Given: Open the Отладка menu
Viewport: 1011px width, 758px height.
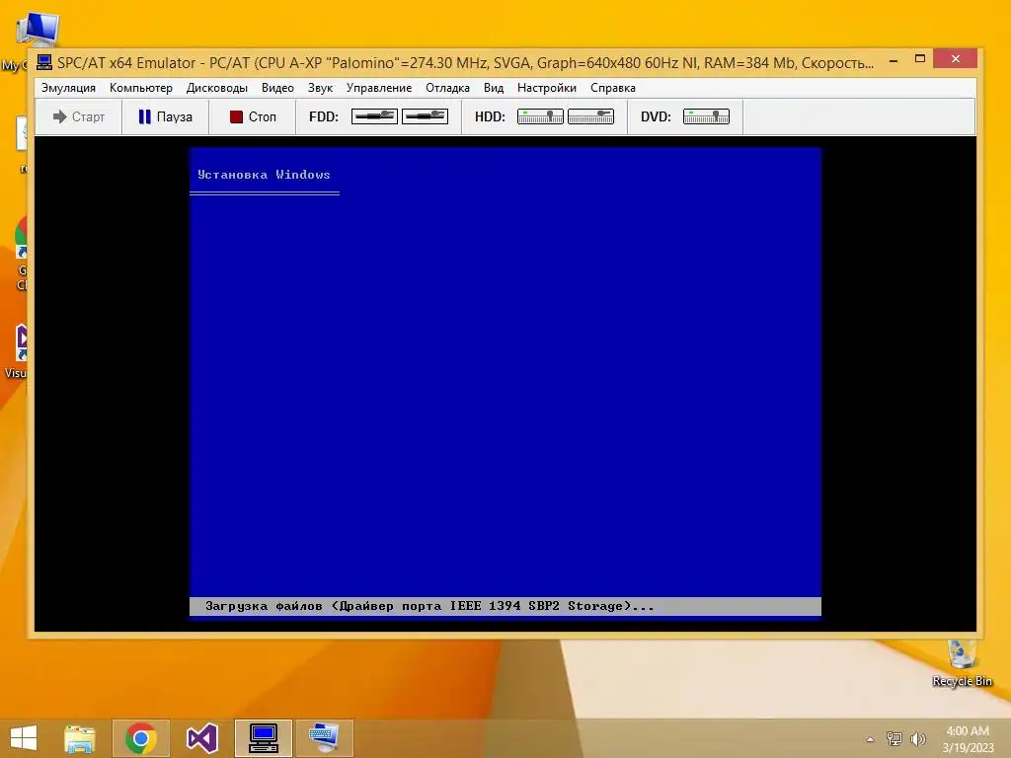Looking at the screenshot, I should coord(447,88).
